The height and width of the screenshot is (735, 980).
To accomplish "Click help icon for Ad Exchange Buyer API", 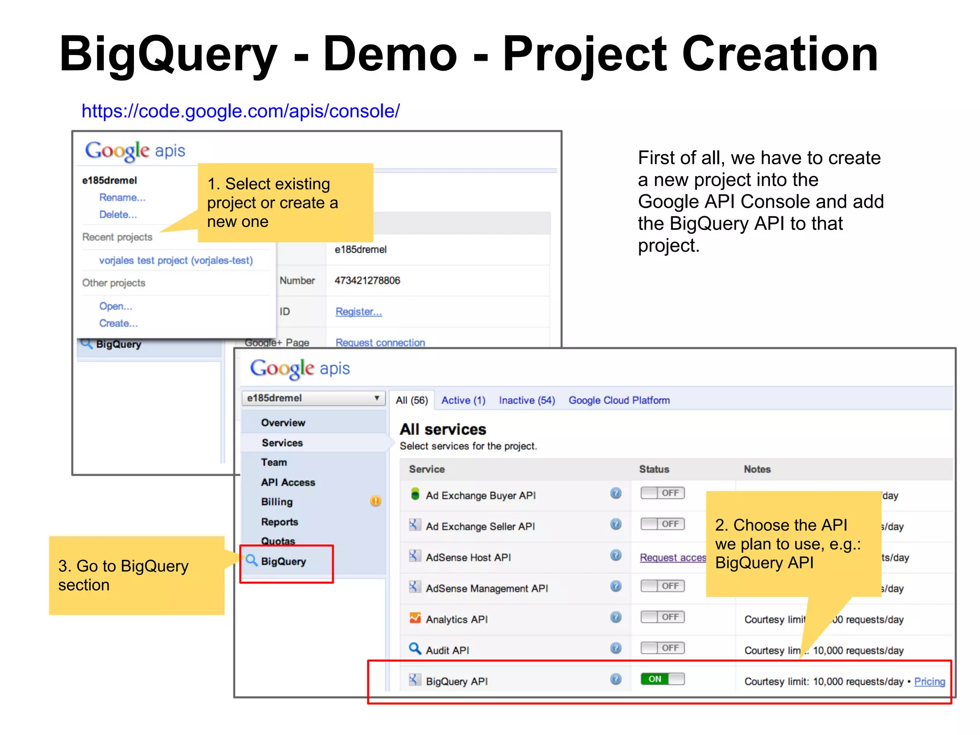I will tap(616, 493).
